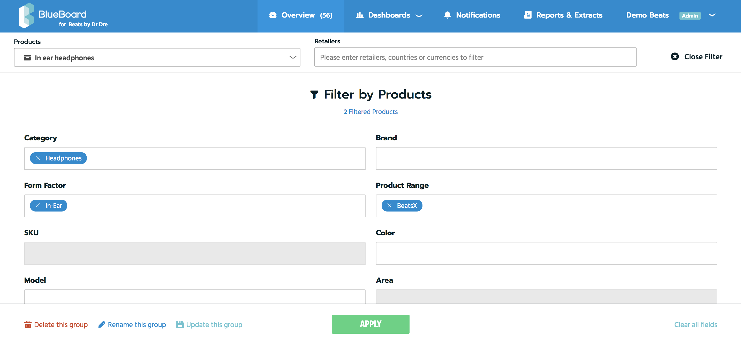The height and width of the screenshot is (341, 741).
Task: Click the Notifications bell icon
Action: (447, 15)
